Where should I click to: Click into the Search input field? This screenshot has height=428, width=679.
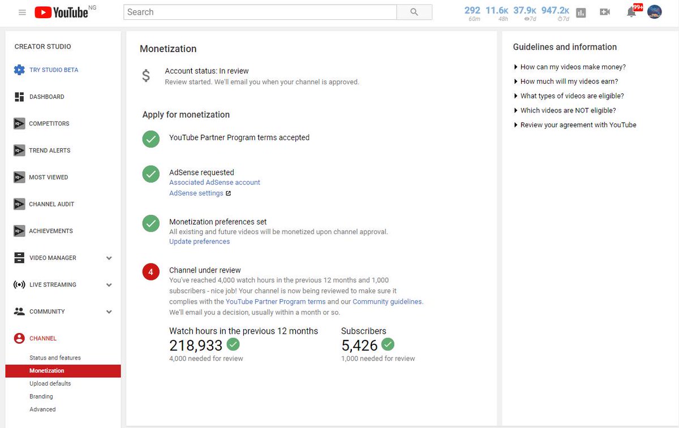(x=260, y=12)
